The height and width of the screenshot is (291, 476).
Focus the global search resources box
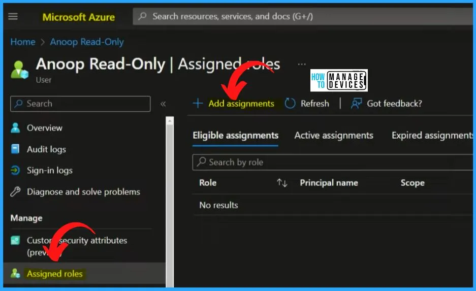[x=303, y=16]
